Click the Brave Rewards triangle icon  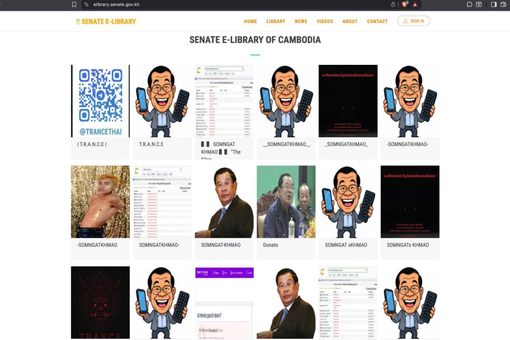tap(415, 4)
